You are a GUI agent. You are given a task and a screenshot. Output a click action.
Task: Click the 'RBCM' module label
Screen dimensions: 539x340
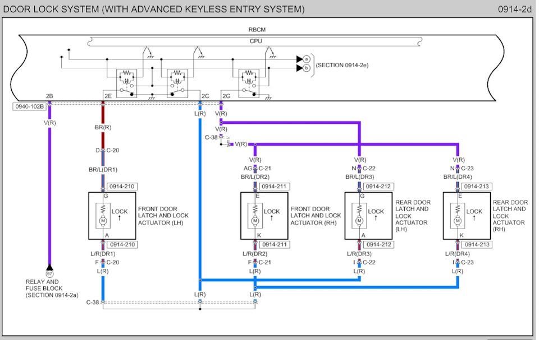click(x=257, y=30)
